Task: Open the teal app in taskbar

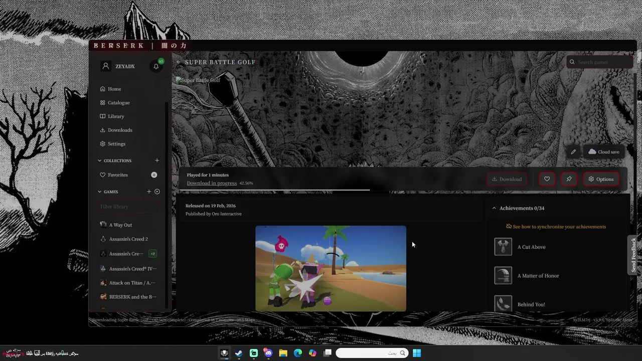Action: click(x=254, y=353)
